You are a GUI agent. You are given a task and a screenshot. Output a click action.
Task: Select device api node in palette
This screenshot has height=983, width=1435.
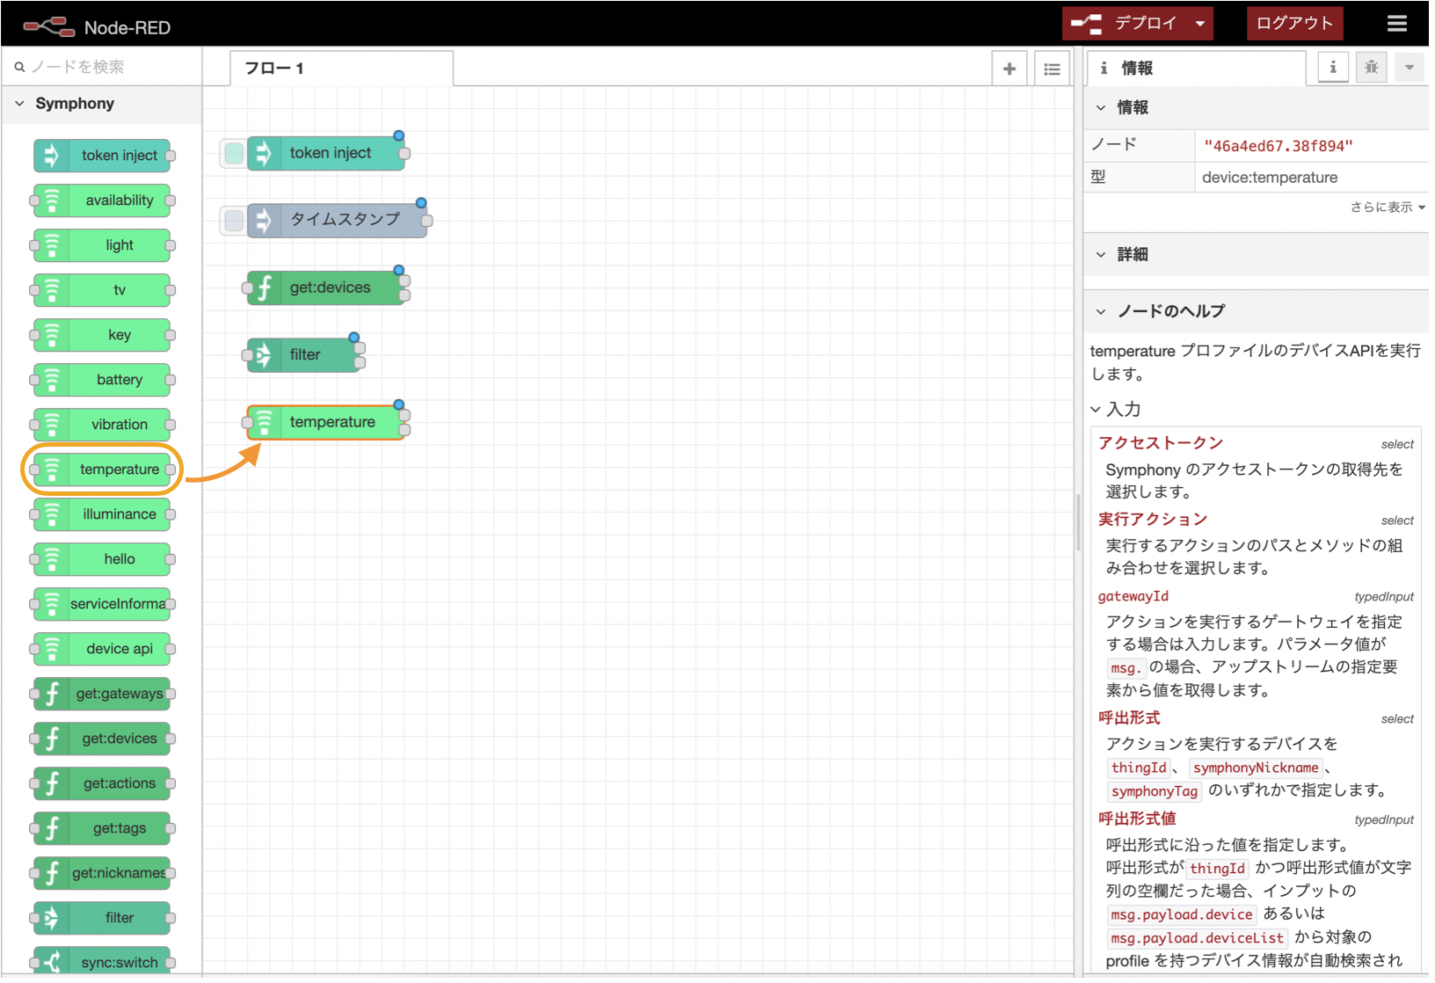click(x=102, y=650)
